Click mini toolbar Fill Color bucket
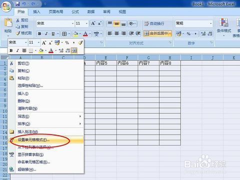The width and height of the screenshot is (240, 180). click(41, 50)
